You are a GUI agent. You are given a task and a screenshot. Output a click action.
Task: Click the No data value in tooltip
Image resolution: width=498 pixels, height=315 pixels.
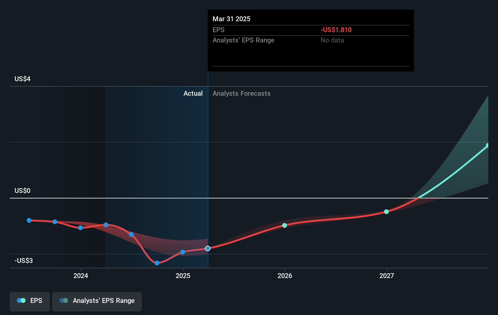coord(332,40)
